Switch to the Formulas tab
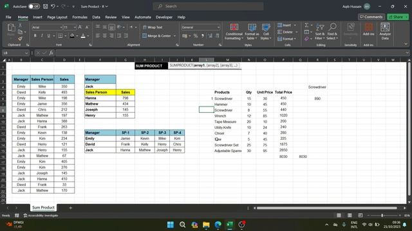 click(x=80, y=17)
